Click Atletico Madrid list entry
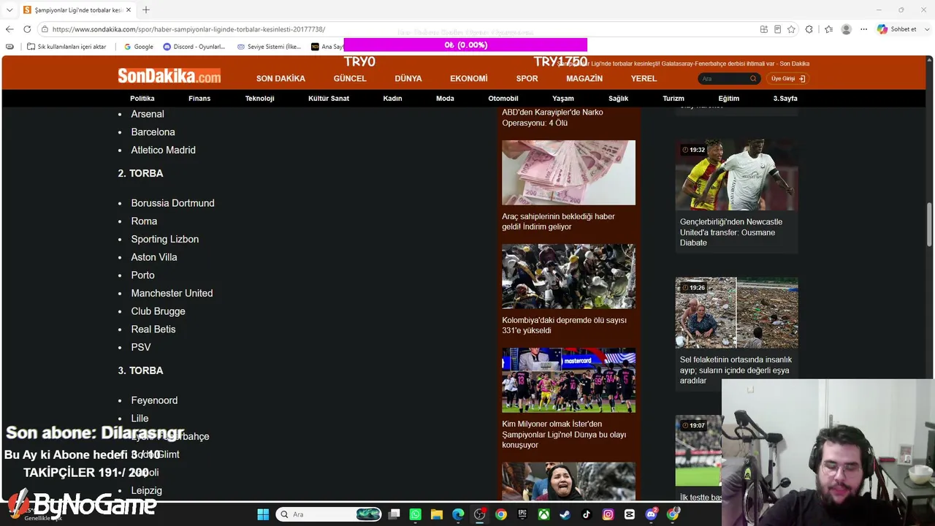The image size is (935, 526). coord(163,150)
